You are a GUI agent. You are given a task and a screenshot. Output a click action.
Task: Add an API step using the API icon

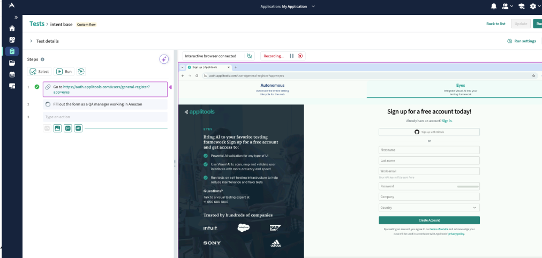78,128
